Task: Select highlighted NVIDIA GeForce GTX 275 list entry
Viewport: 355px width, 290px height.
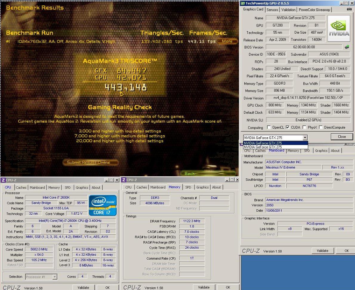Action: (x=276, y=143)
